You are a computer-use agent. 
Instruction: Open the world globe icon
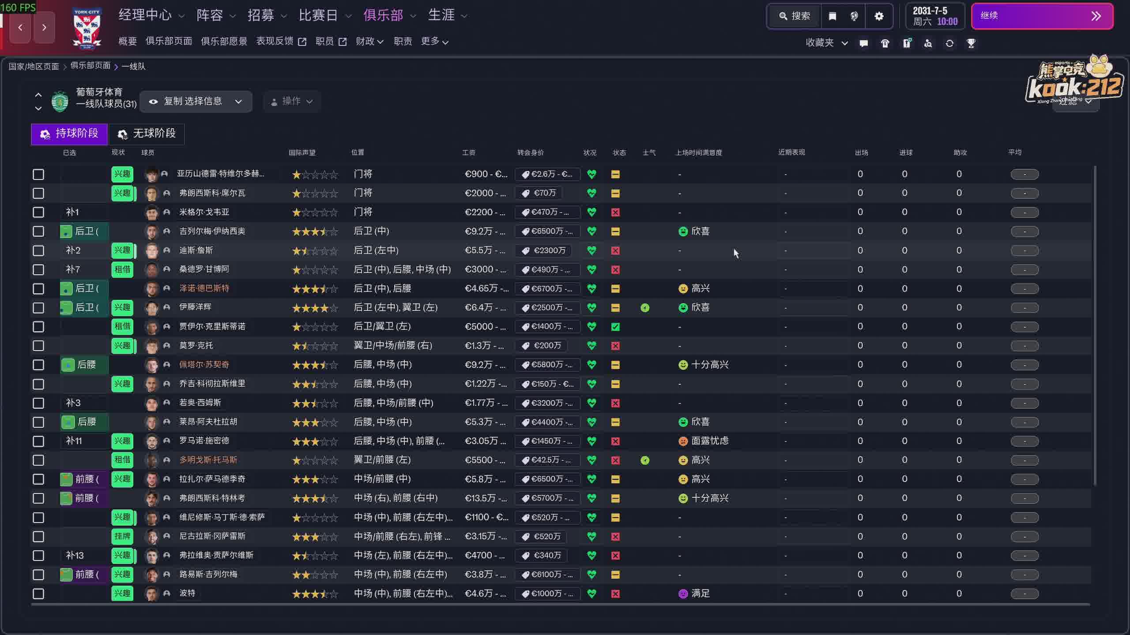click(854, 16)
